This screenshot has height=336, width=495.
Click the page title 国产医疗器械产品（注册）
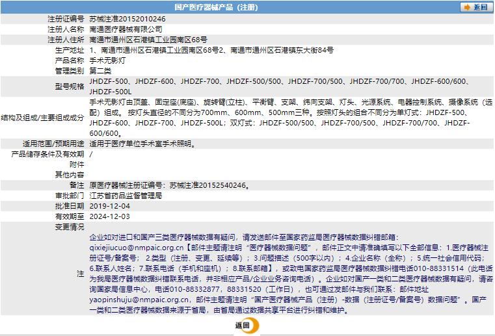pos(216,7)
